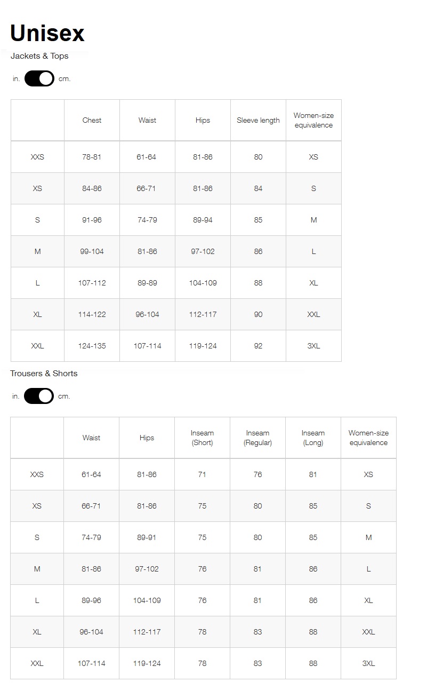
Task: Click the Trousers & Shorts section title
Action: point(44,374)
